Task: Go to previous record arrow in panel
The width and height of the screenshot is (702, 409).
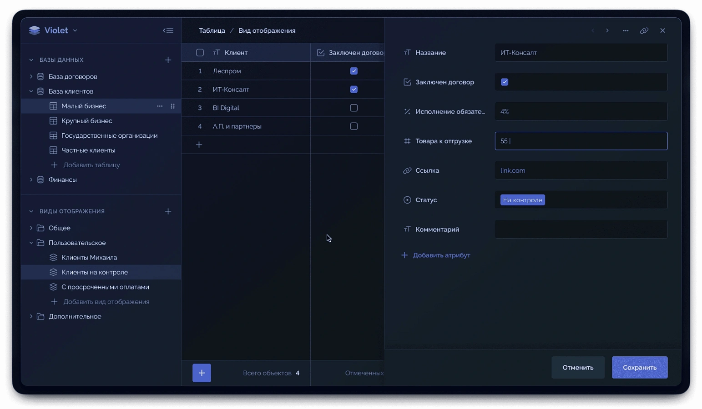Action: pos(593,30)
